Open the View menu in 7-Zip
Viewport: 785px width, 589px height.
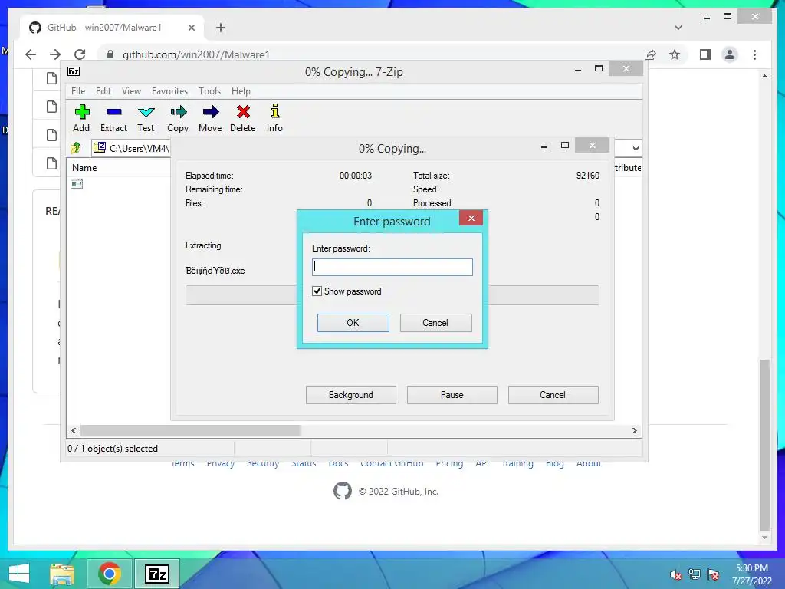tap(132, 91)
